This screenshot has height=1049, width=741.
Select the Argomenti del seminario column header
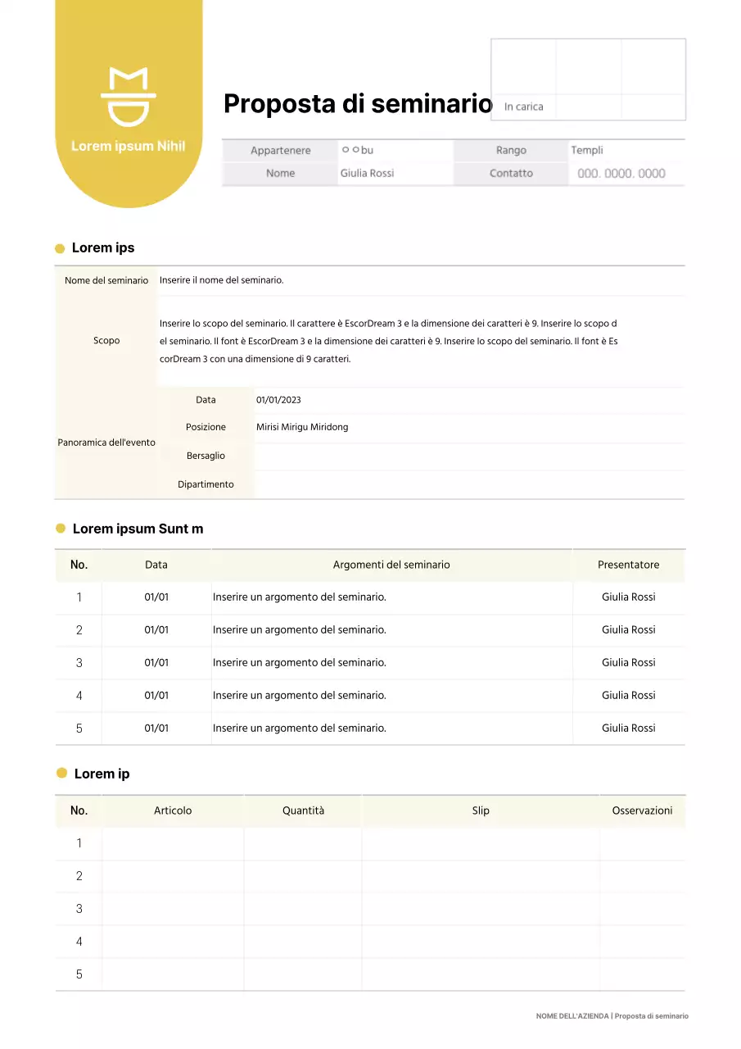(x=391, y=565)
